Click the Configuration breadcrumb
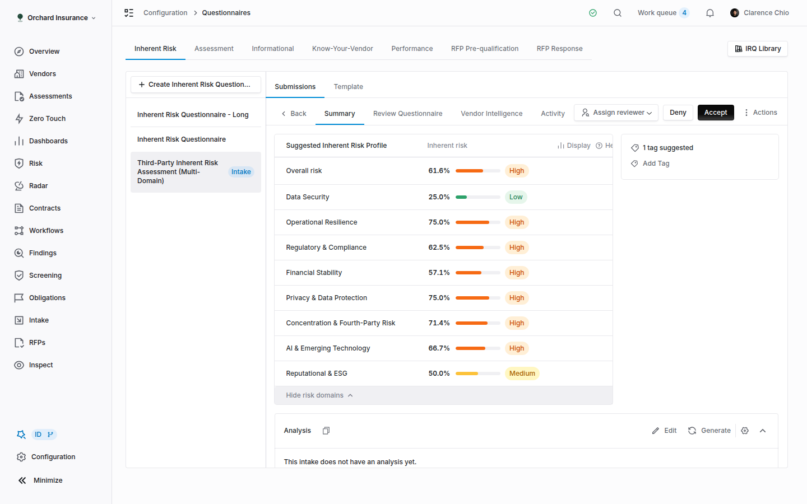Screen dimensions: 807x504 pyautogui.click(x=165, y=13)
